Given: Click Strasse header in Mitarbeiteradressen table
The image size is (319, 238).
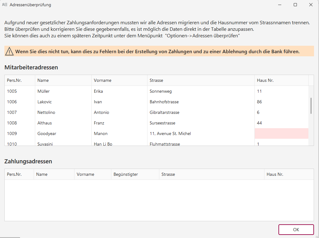Looking at the screenshot, I should coord(156,80).
